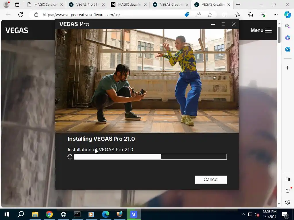View site information lock icon

36,15
